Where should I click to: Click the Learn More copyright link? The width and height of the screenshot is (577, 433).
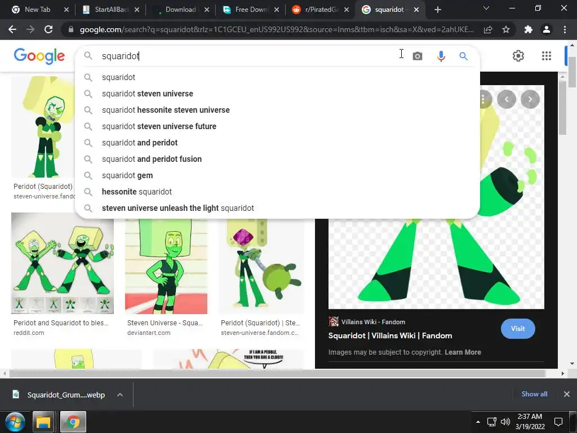tap(463, 352)
